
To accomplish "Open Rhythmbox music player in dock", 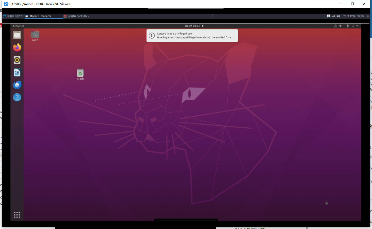I will click(17, 60).
